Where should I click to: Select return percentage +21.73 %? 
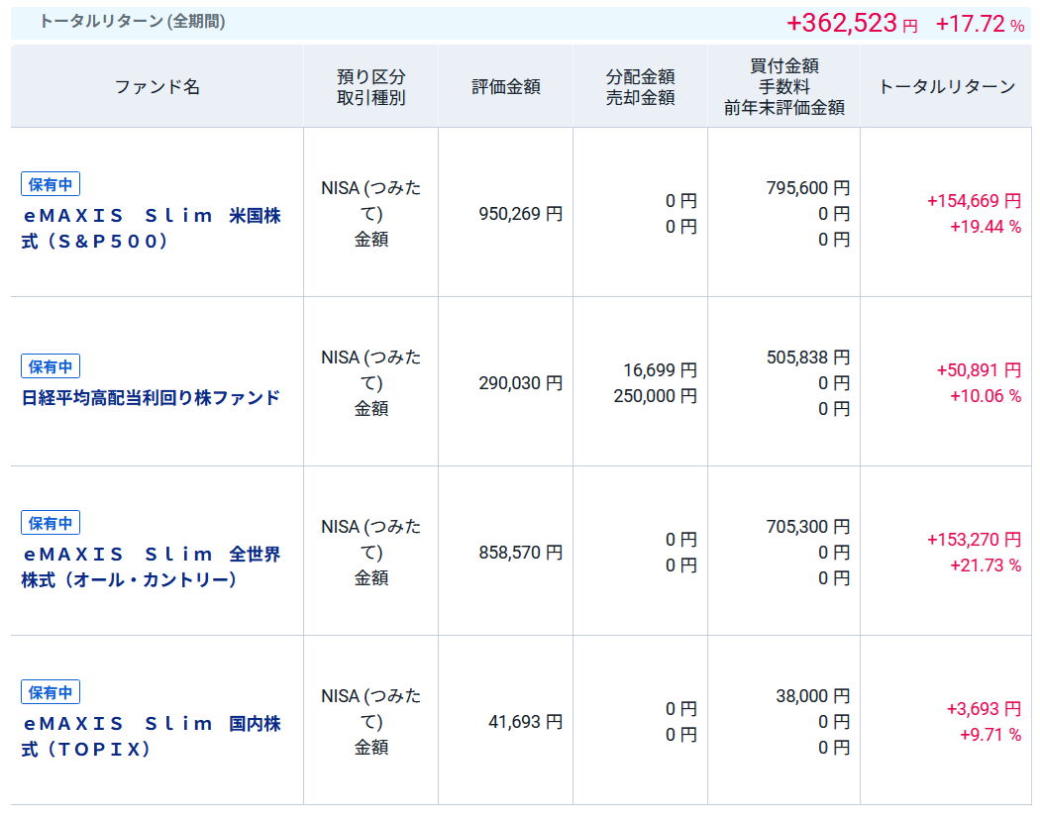(986, 565)
